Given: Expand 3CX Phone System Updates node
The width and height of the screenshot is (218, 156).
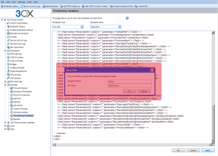Looking at the screenshot, I should point(5,123).
